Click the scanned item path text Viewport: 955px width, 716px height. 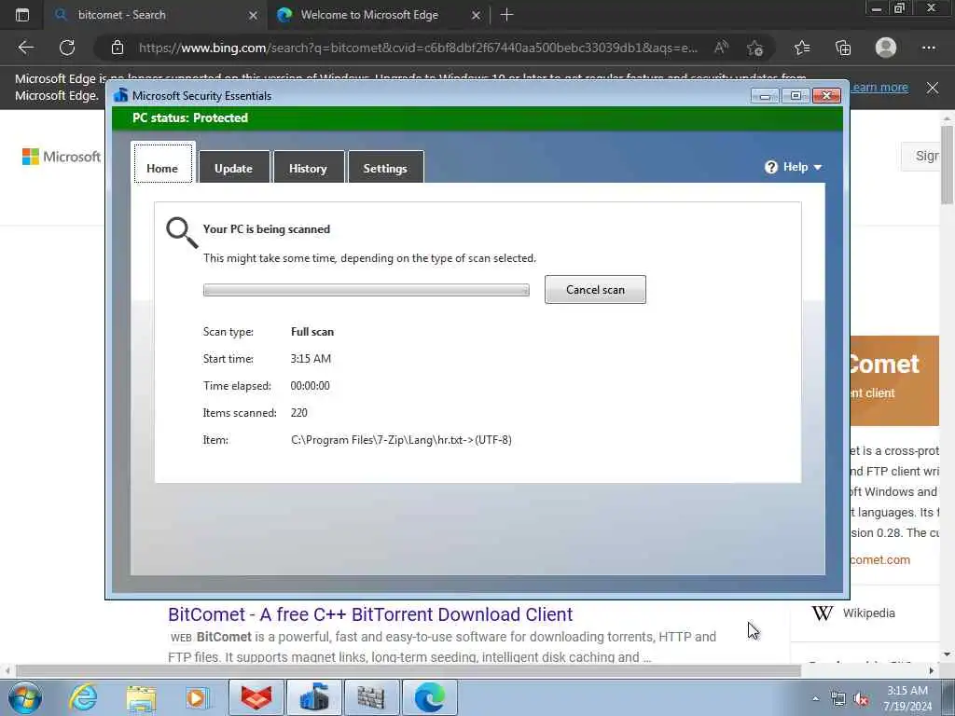[x=401, y=440]
